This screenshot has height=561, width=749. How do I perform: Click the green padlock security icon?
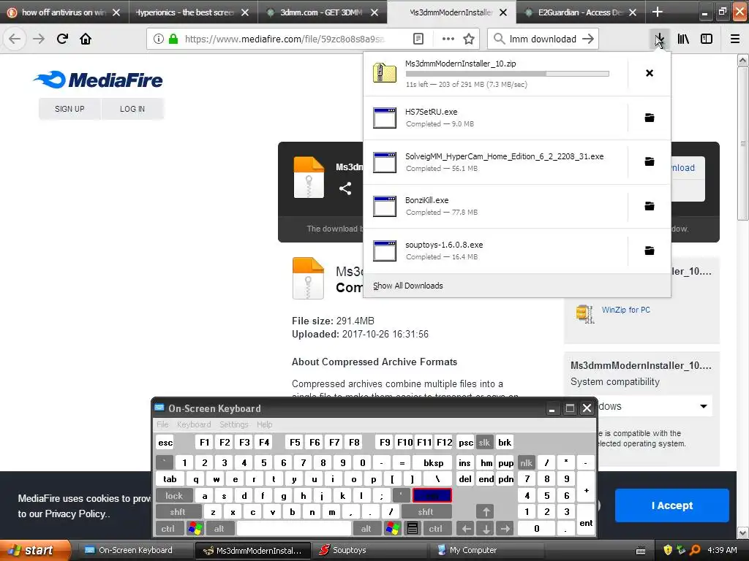pyautogui.click(x=173, y=39)
